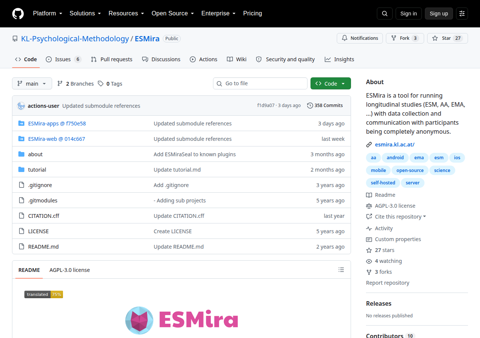Expand the Platform menu
Image resolution: width=480 pixels, height=338 pixels.
(x=48, y=14)
